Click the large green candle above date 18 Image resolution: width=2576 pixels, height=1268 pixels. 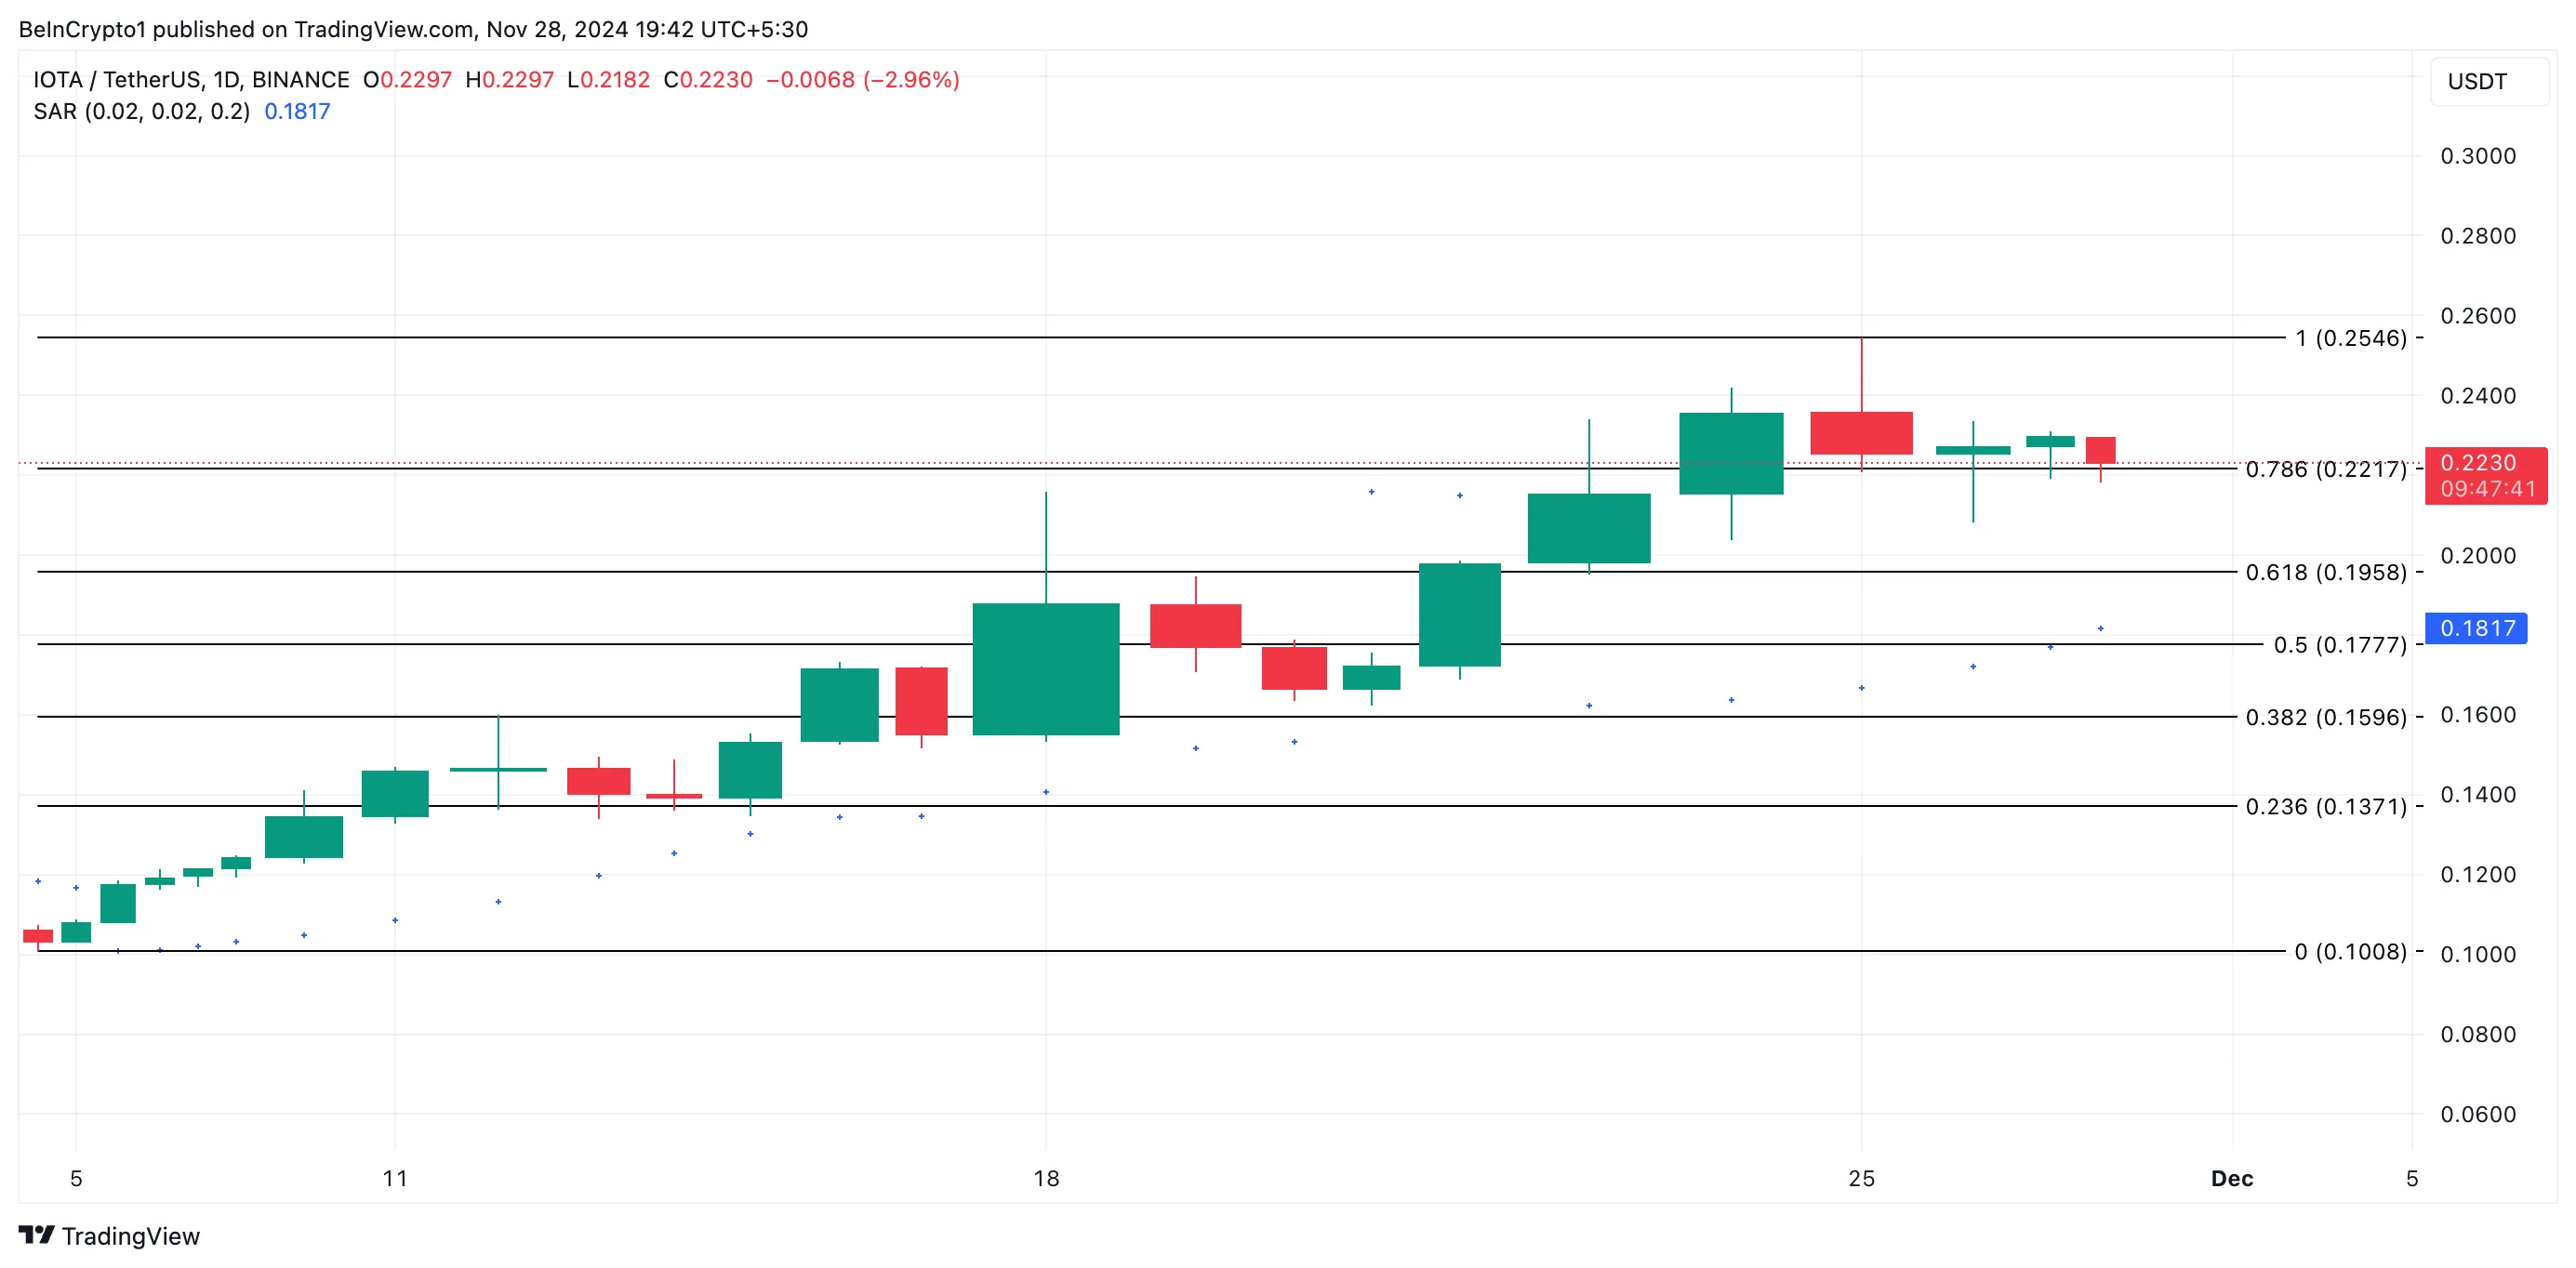(x=1046, y=669)
